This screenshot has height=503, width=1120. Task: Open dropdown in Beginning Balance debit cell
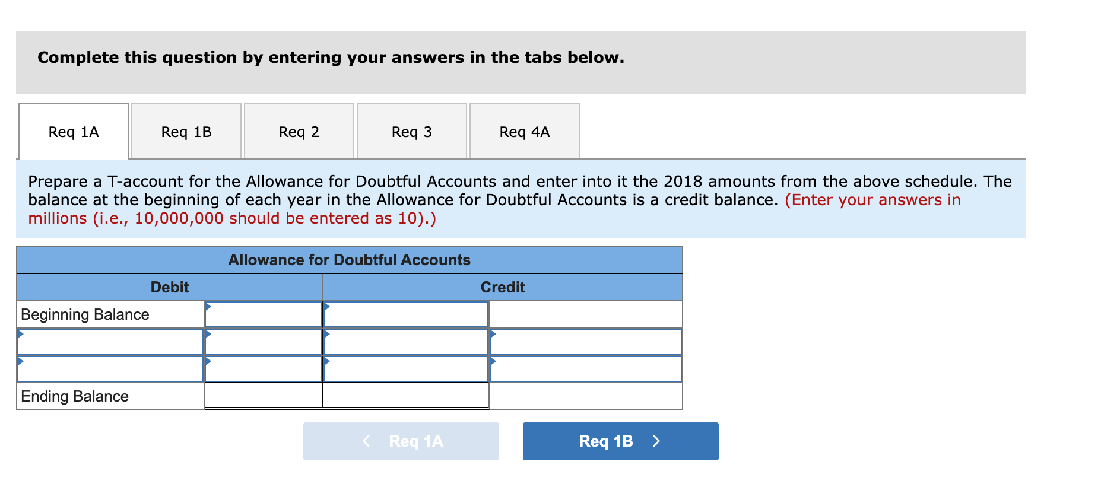[209, 307]
